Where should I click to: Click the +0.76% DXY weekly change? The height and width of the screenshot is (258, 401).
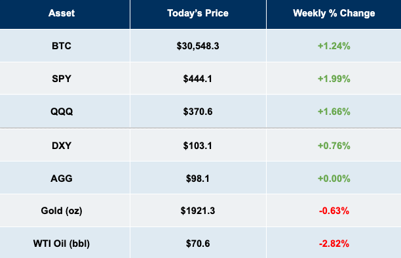(x=334, y=146)
